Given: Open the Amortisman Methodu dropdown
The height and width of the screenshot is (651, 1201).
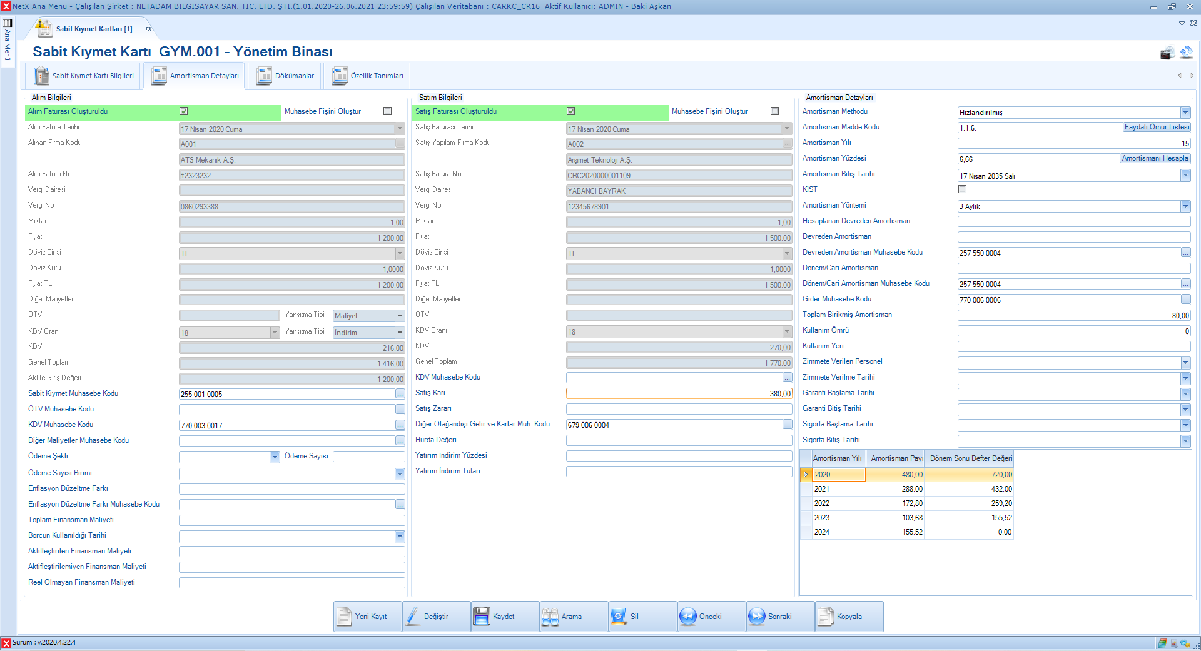Looking at the screenshot, I should point(1185,113).
